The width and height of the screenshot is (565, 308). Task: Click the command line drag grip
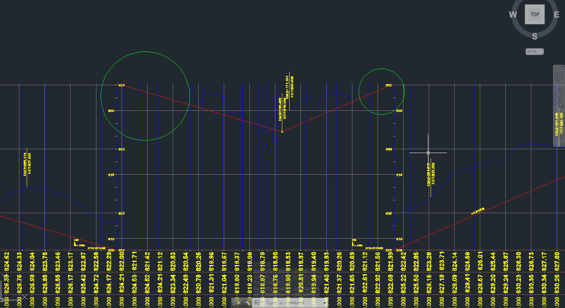coord(234,303)
